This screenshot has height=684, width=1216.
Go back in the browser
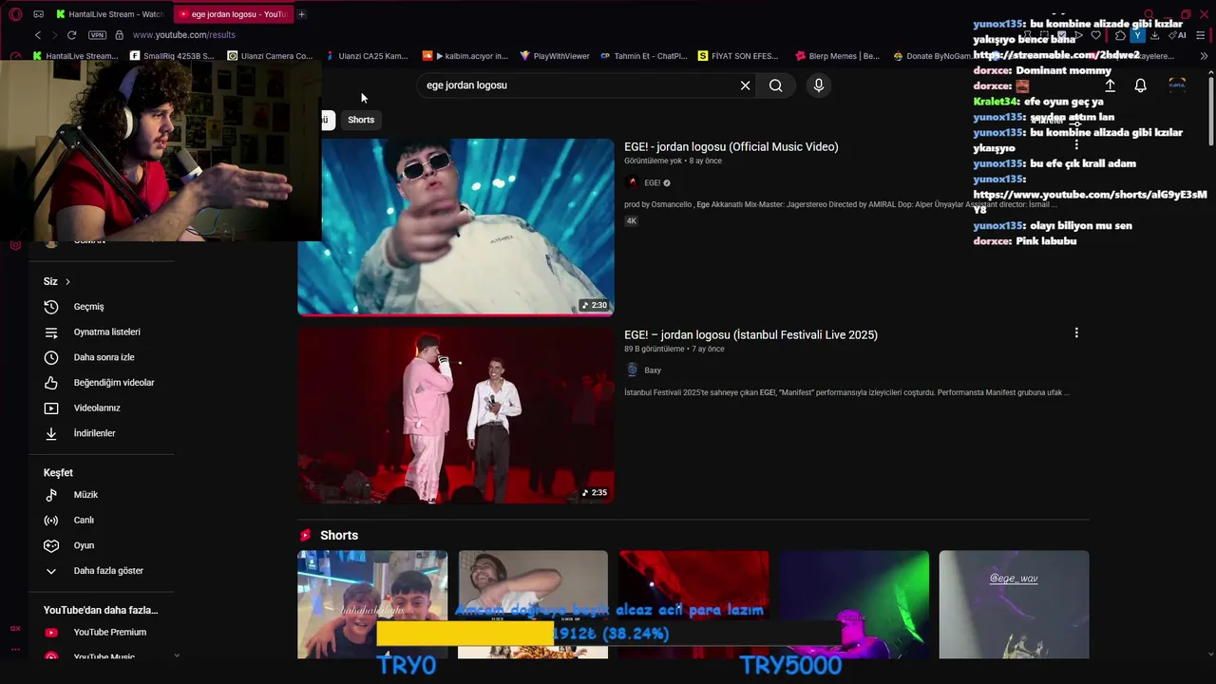tap(38, 35)
